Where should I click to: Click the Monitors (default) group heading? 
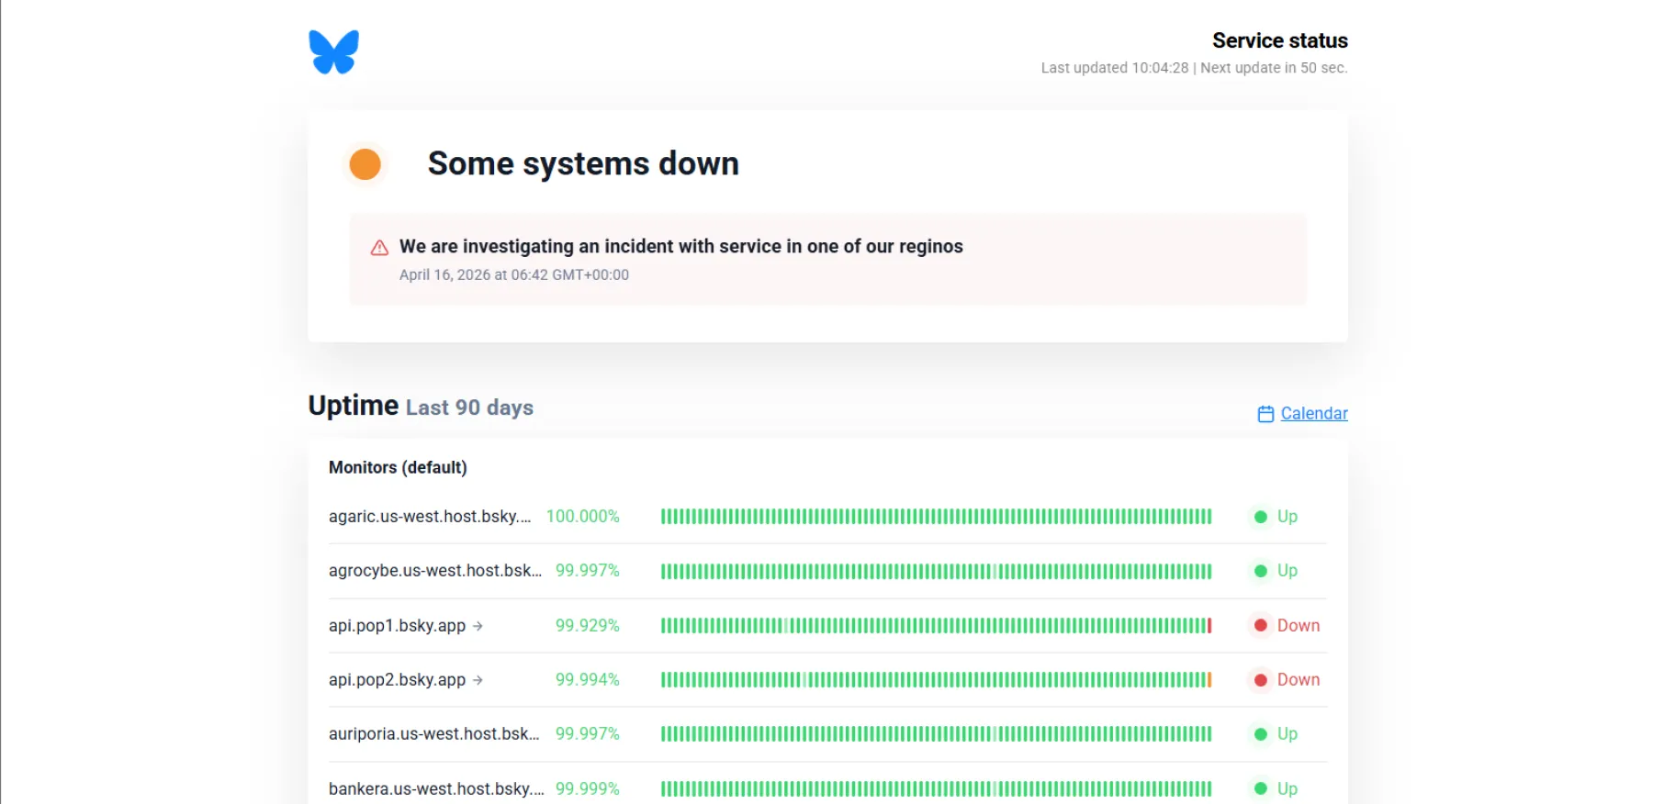click(x=398, y=467)
